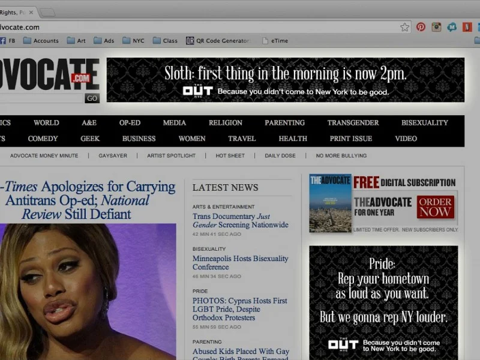
Task: Click the Sloth banner ad
Action: [286, 80]
